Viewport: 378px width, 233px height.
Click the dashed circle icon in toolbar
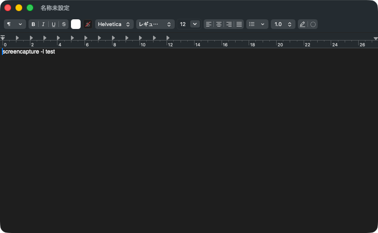313,24
